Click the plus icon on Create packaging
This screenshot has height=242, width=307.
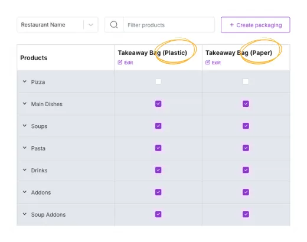pyautogui.click(x=232, y=25)
